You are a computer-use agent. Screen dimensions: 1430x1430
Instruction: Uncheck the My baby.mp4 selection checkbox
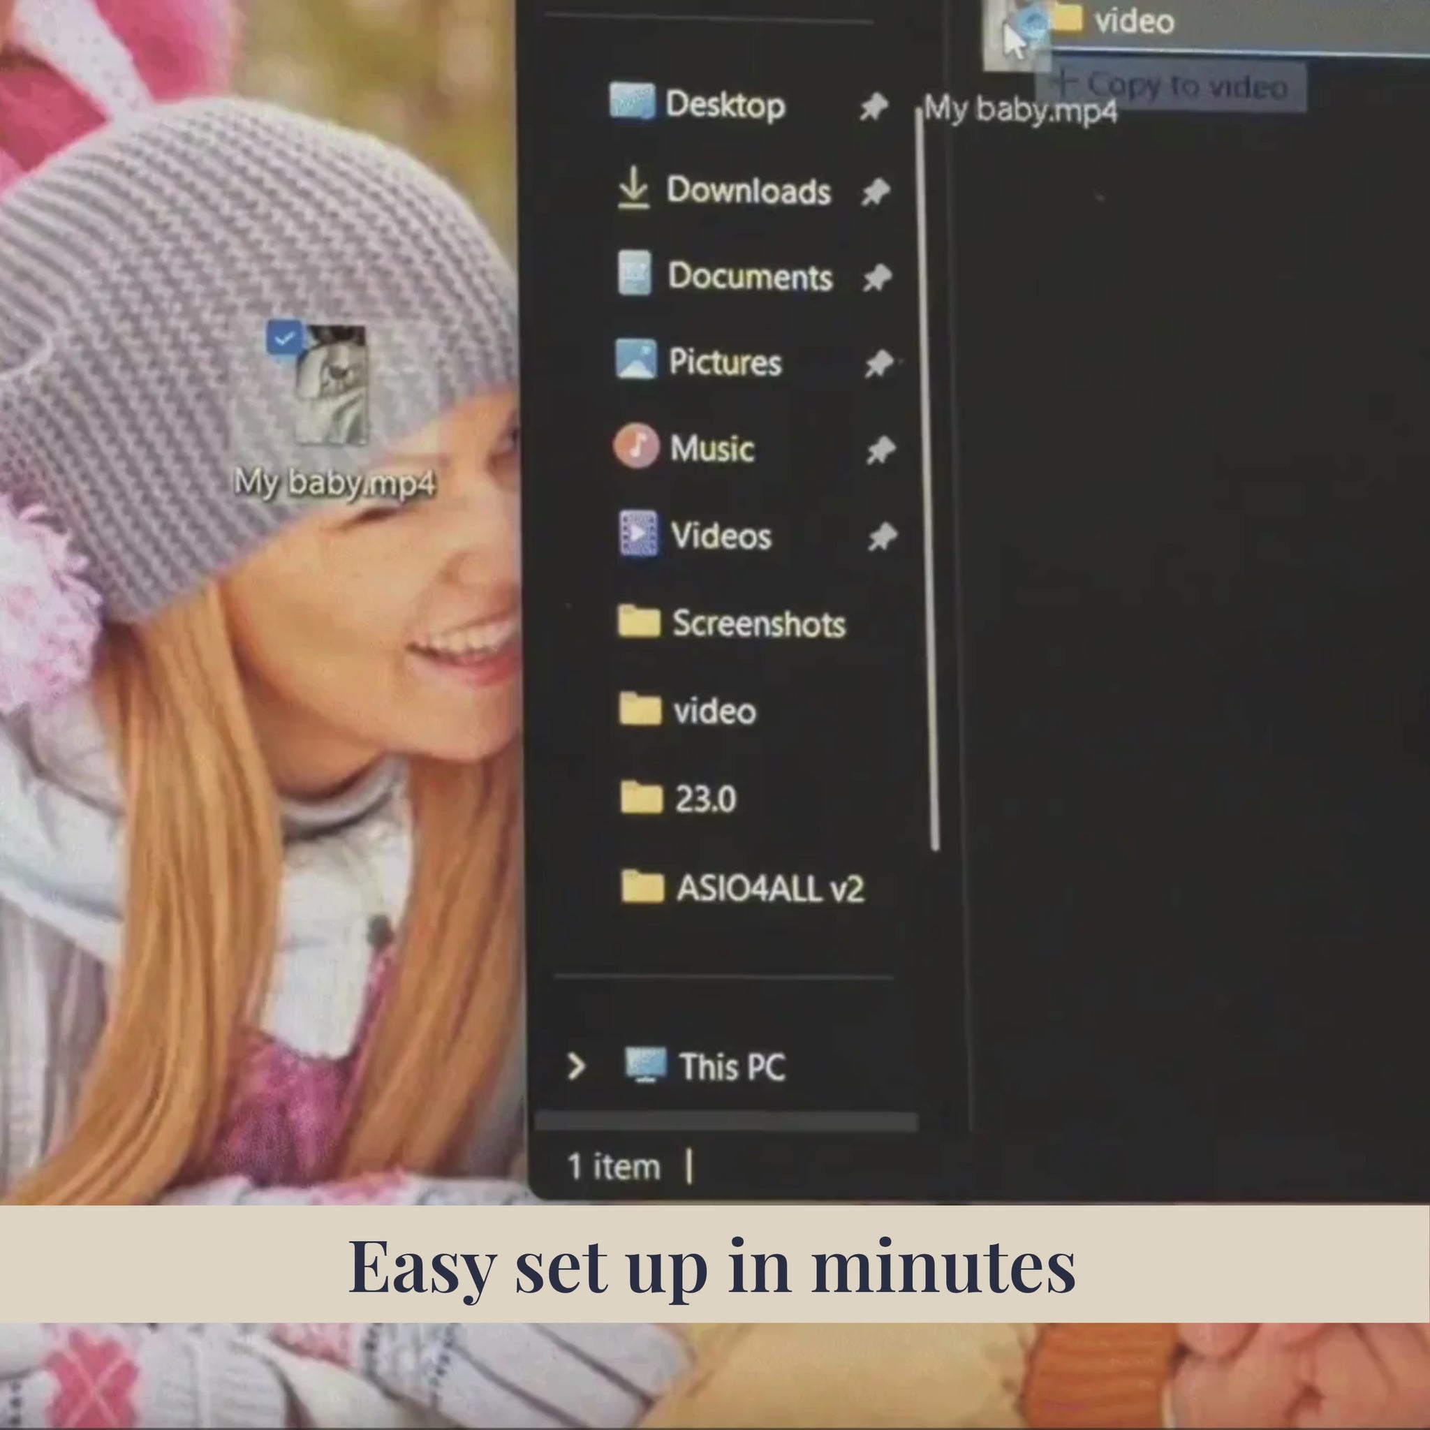(283, 338)
